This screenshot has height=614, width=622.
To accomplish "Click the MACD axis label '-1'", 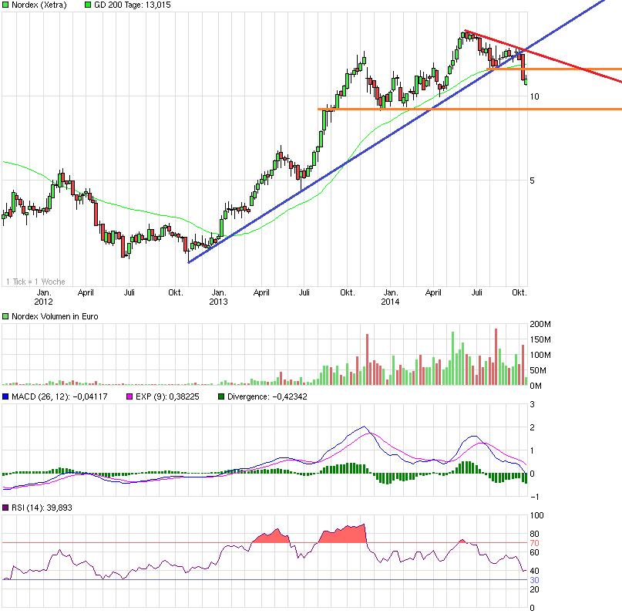I will 534,497.
